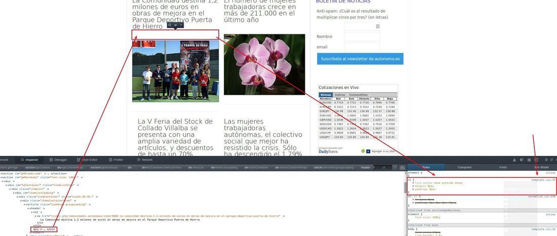Select the ul node in markup tree
557x236 pixels.
(44, 229)
